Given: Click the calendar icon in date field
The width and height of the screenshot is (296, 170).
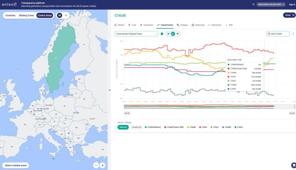Looking at the screenshot, I should pos(269,34).
